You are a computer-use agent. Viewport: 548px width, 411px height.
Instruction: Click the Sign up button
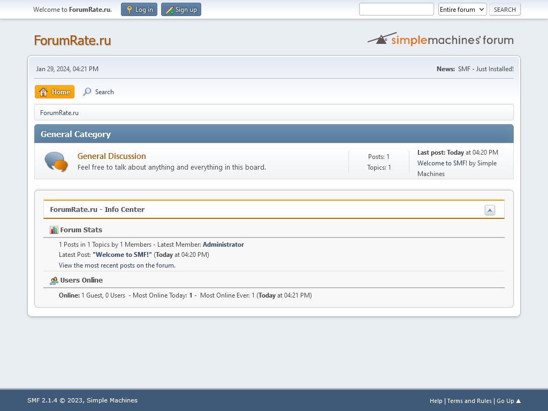pyautogui.click(x=181, y=10)
